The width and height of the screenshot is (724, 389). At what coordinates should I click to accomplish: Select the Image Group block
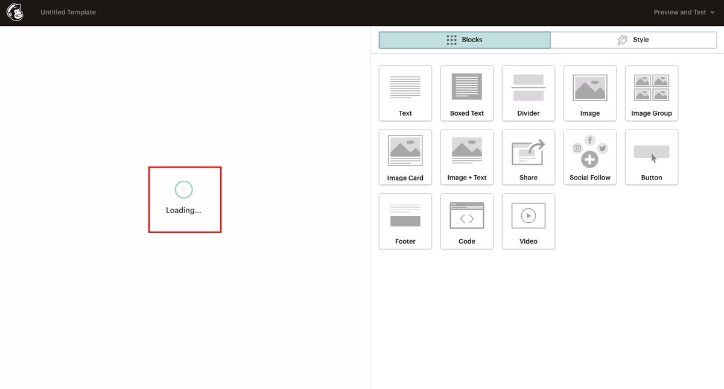(x=652, y=93)
